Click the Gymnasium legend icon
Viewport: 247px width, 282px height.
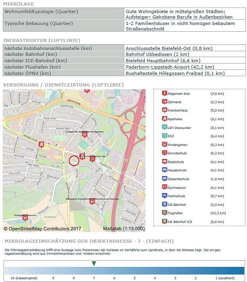coord(165,187)
